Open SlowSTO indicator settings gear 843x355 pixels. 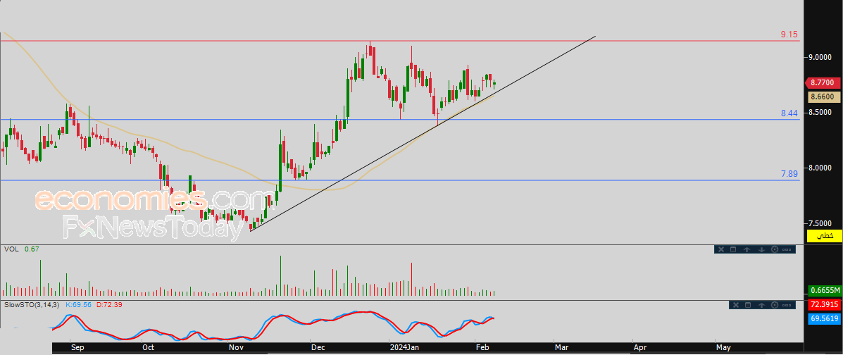click(x=775, y=305)
